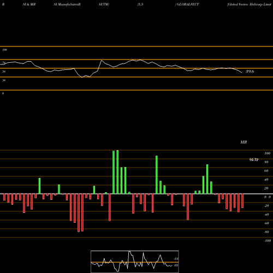273x273 pixels.
Task: Click the -60 label on MR axis
Action: pyautogui.click(x=266, y=223)
